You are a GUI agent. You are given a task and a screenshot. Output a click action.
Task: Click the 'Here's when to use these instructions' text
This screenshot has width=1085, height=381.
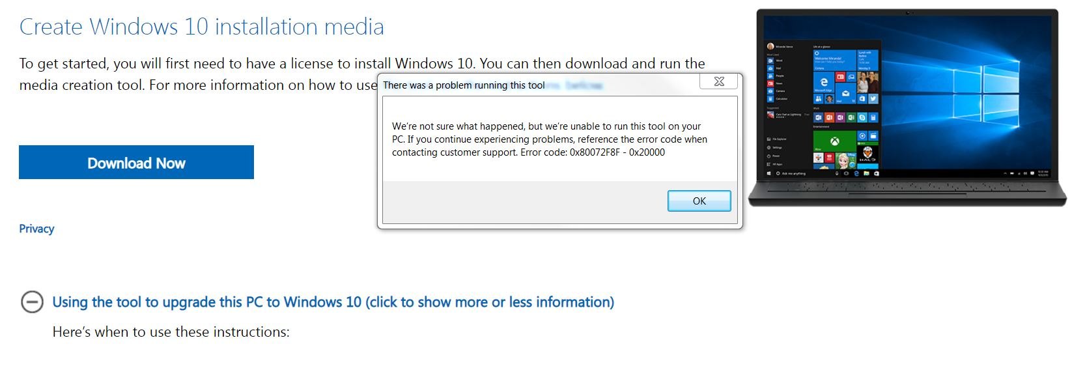(x=171, y=332)
